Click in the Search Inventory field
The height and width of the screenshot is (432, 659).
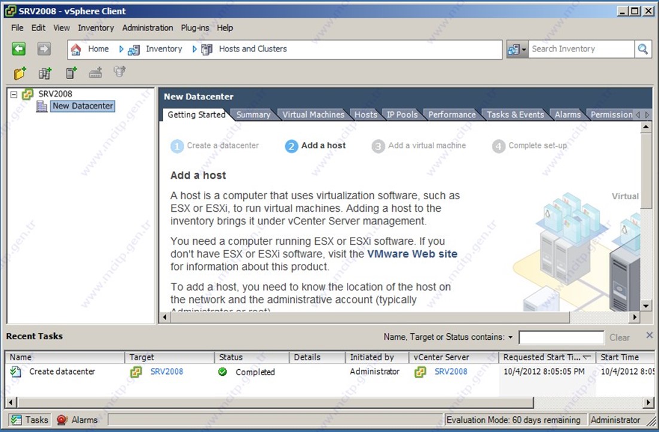pos(581,49)
